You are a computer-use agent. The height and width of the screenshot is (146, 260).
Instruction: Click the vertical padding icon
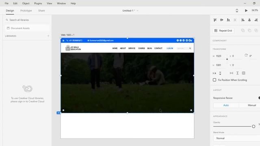237,73
